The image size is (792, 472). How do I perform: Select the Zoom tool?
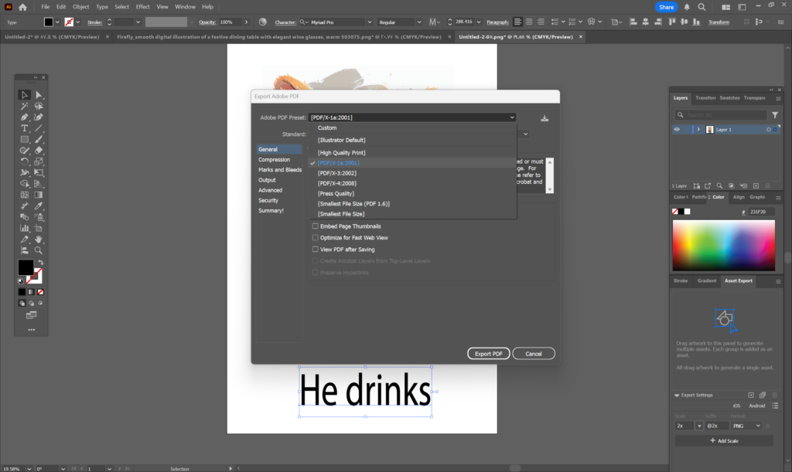[39, 250]
